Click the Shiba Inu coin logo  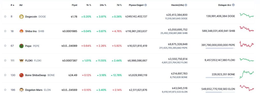(21, 31)
